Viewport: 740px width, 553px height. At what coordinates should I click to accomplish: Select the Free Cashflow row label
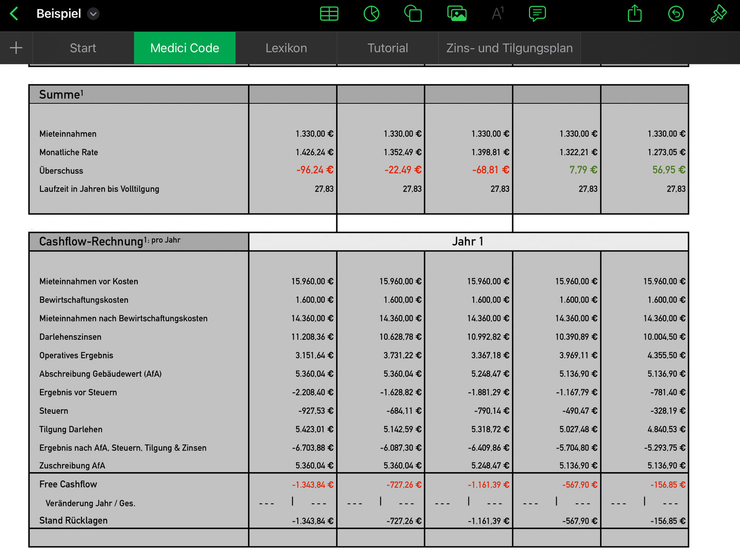pyautogui.click(x=68, y=484)
